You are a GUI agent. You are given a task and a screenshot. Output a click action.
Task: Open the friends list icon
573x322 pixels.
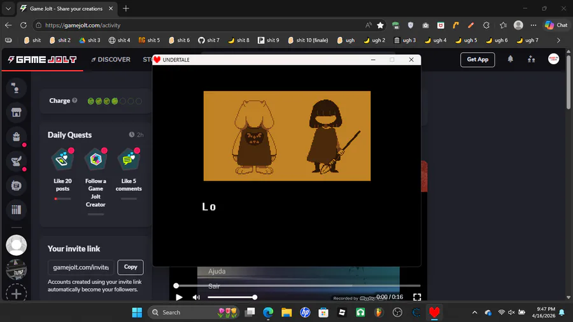(x=532, y=59)
